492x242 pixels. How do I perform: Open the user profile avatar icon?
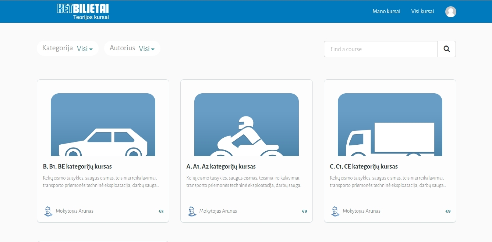(x=450, y=12)
